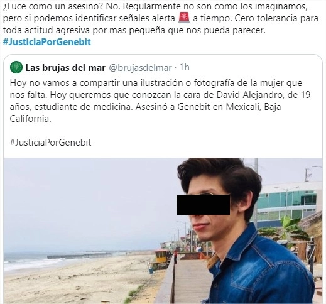The width and height of the screenshot is (326, 304).
Task: Click the word "California." in quoted tweet
Action: (x=31, y=119)
